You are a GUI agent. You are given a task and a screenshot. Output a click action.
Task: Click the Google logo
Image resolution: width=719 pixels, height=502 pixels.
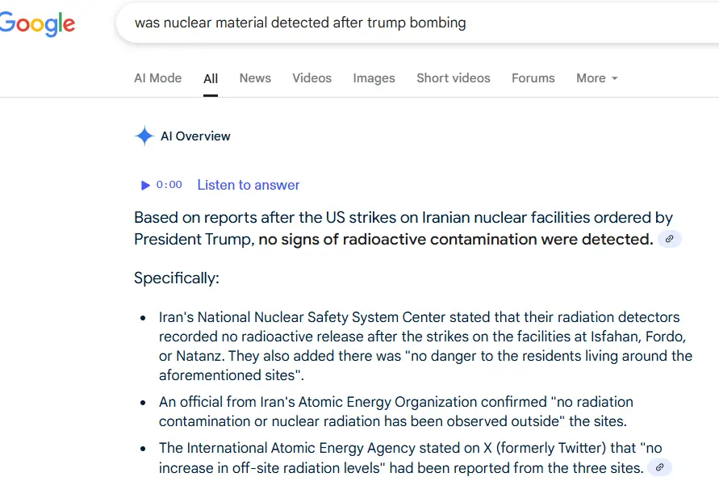tap(37, 23)
